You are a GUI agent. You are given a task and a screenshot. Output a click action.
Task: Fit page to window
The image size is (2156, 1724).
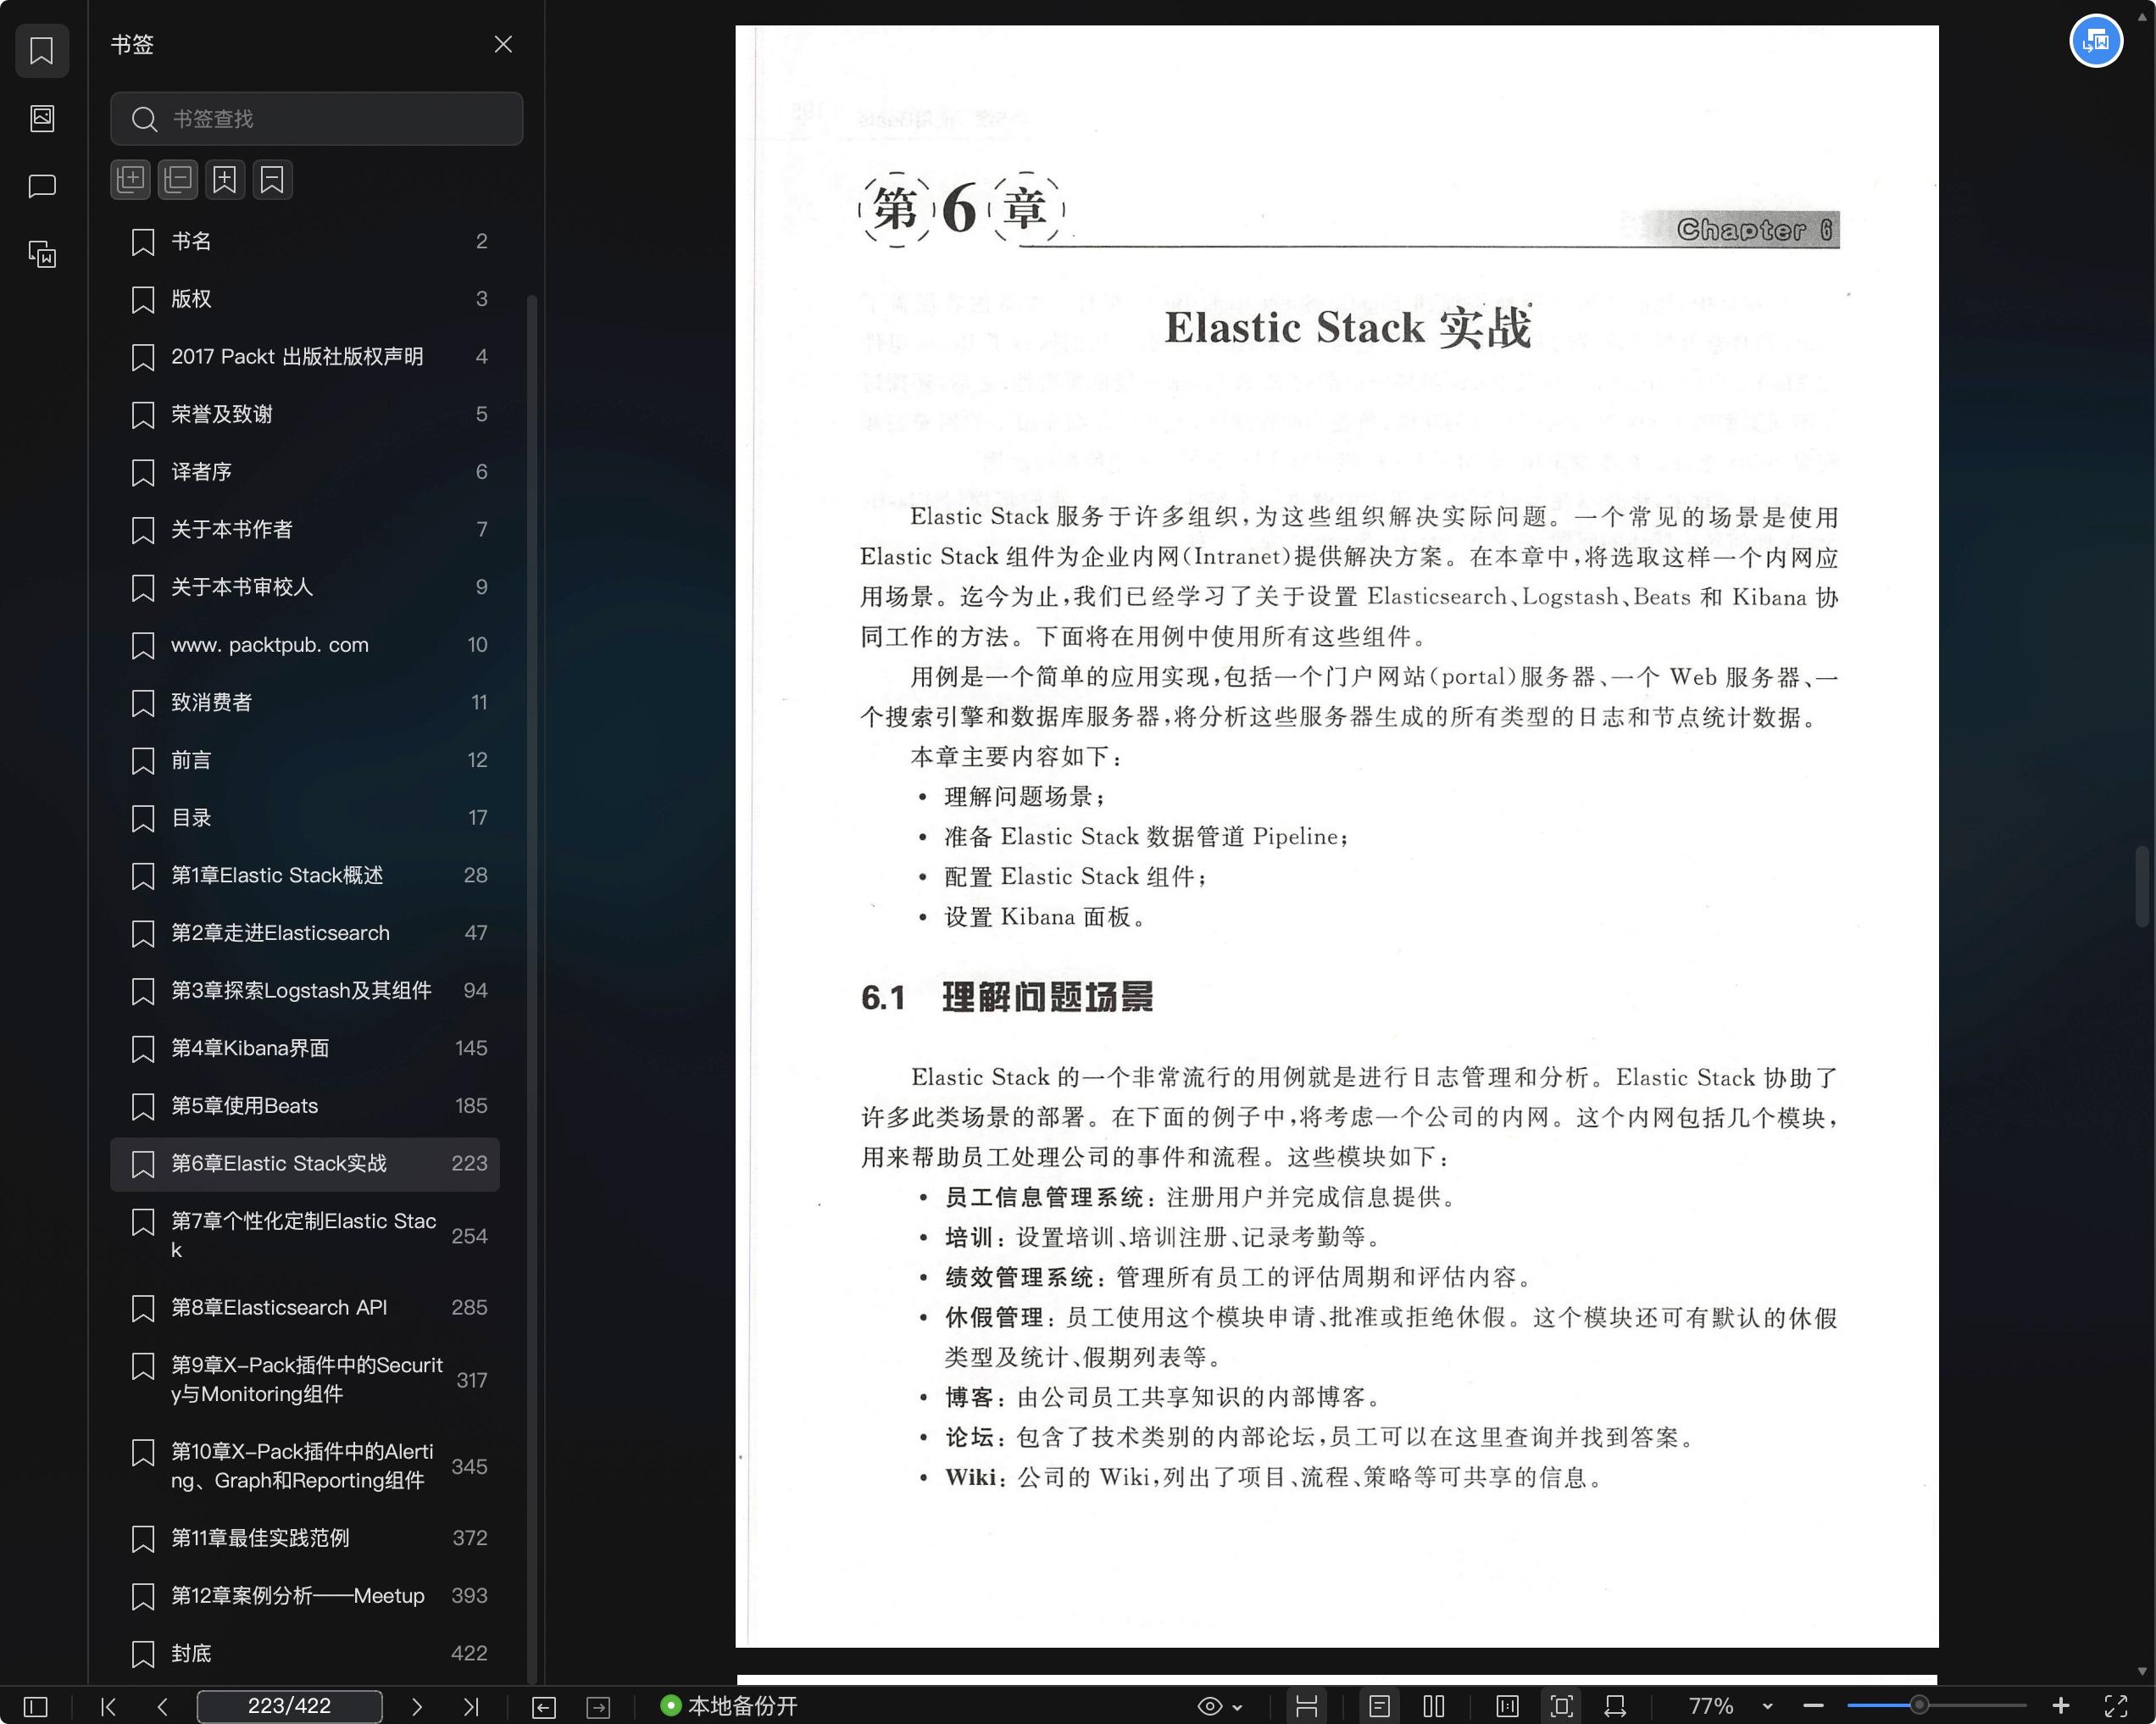1562,1706
